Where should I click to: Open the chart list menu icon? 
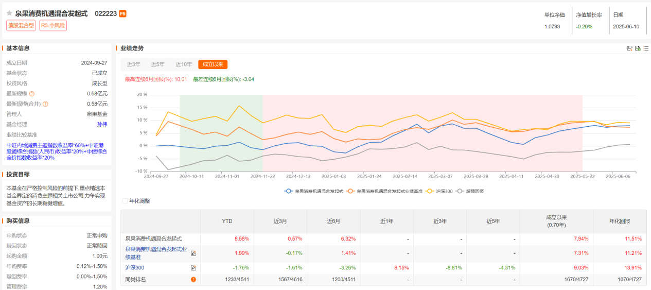click(x=646, y=48)
